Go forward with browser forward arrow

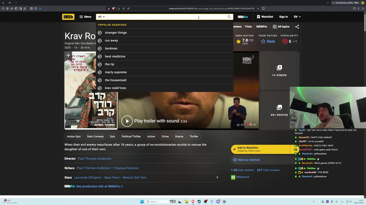[363, 9]
